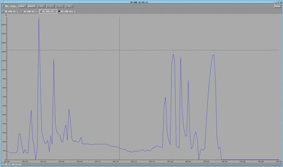Click the 05:18 time axis label

point(170,161)
